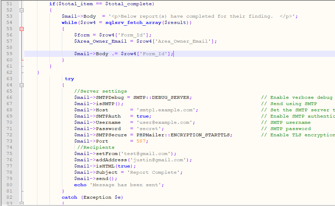Click the $total_item variable on line 51
Screen dimensions: 335x206
coord(76,4)
